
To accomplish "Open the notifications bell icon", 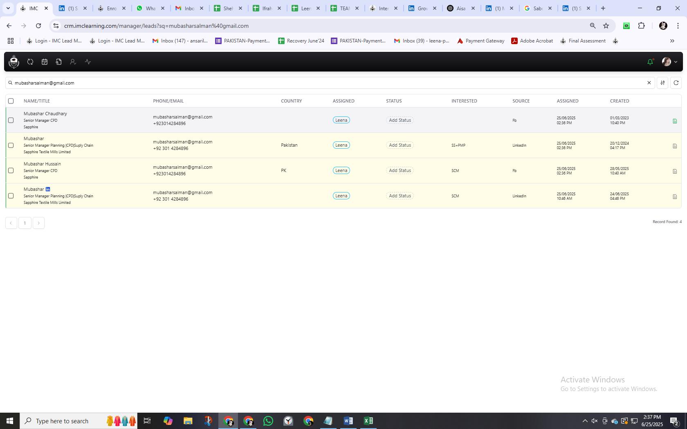I will point(650,62).
